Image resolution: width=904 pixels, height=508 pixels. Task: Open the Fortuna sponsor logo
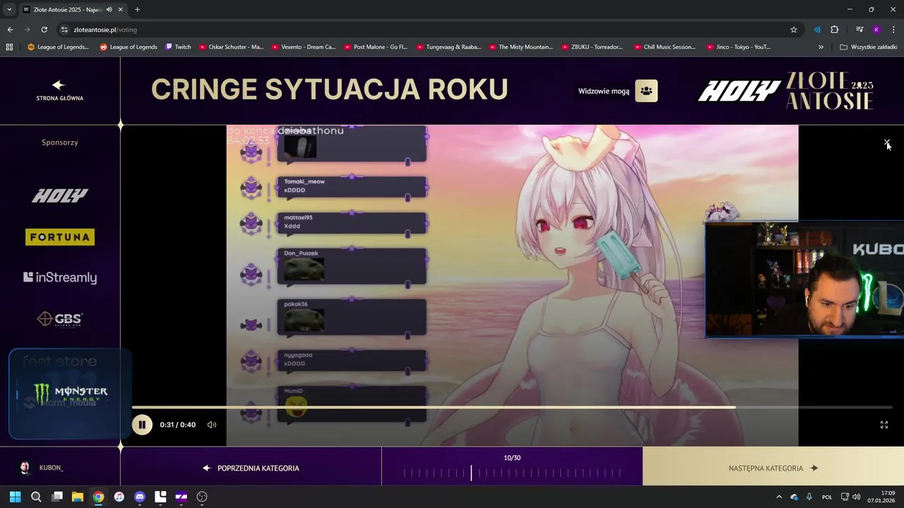tap(60, 237)
